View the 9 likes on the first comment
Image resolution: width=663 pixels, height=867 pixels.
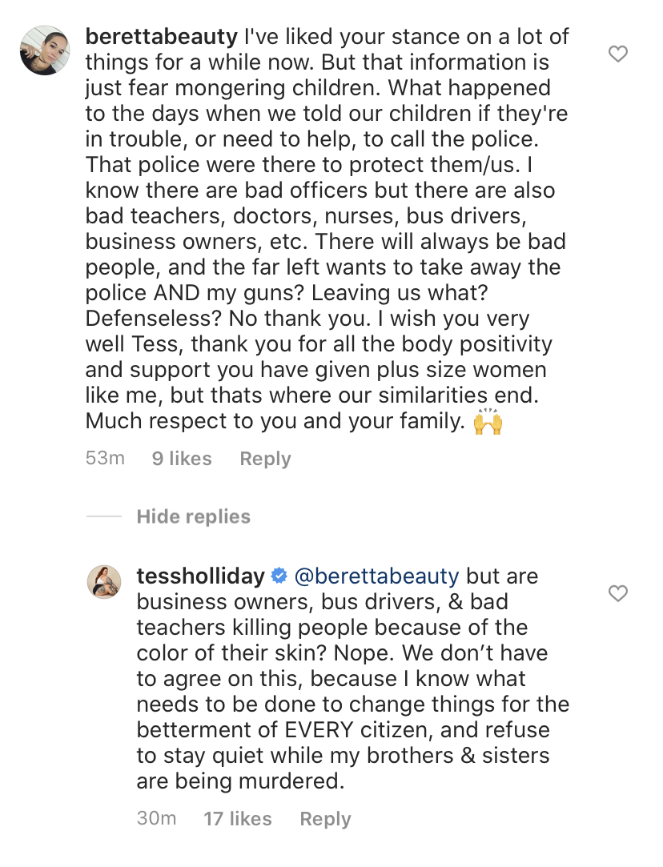coord(182,459)
